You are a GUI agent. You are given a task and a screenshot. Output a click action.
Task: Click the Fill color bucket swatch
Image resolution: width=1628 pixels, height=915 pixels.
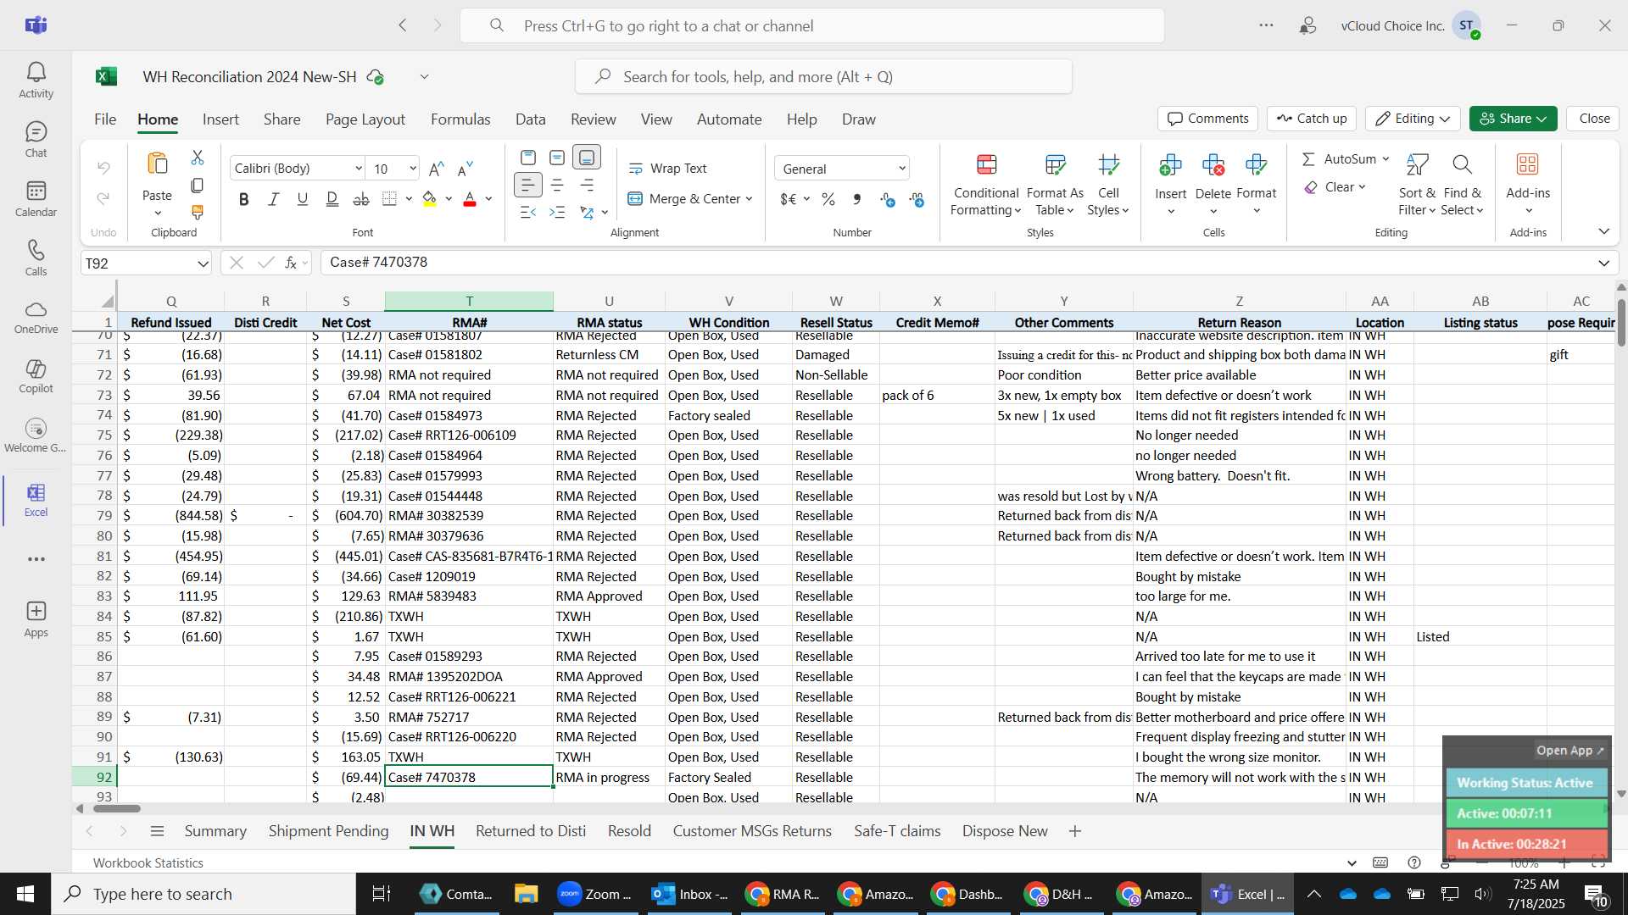[430, 199]
